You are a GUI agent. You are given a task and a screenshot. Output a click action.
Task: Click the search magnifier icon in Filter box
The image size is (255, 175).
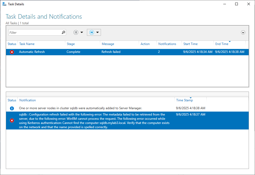[63, 32]
